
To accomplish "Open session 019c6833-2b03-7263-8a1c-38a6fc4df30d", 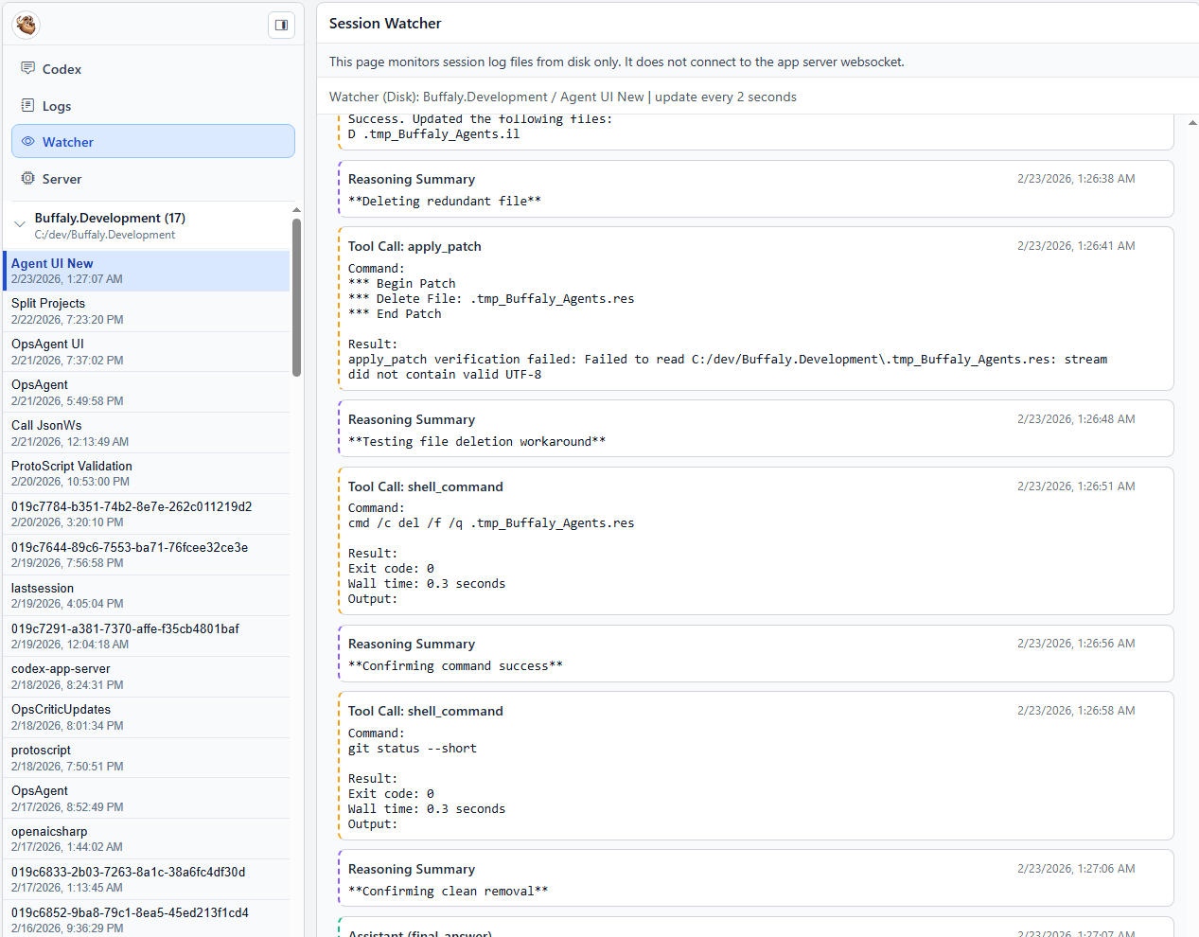I will click(147, 880).
